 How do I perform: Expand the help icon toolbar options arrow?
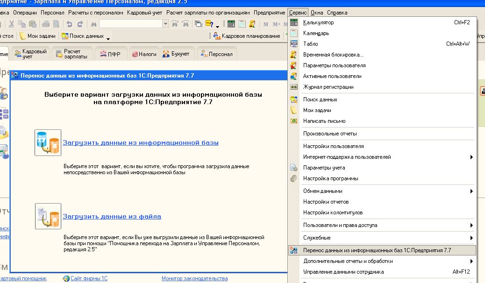[217, 27]
